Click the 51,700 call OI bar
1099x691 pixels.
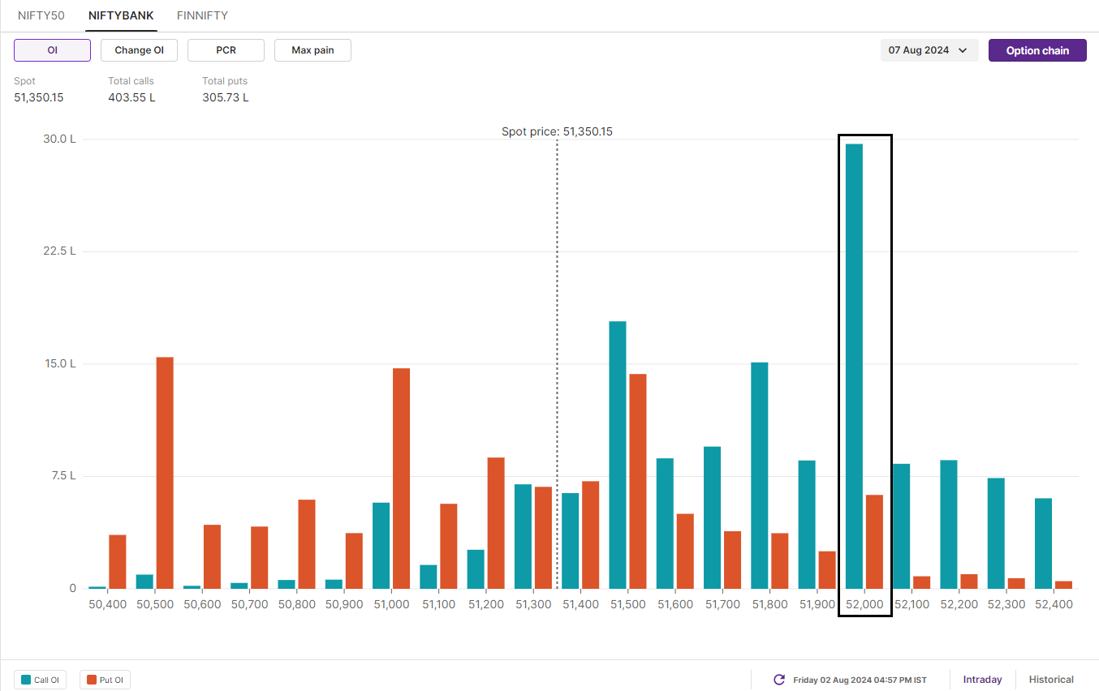tap(712, 517)
